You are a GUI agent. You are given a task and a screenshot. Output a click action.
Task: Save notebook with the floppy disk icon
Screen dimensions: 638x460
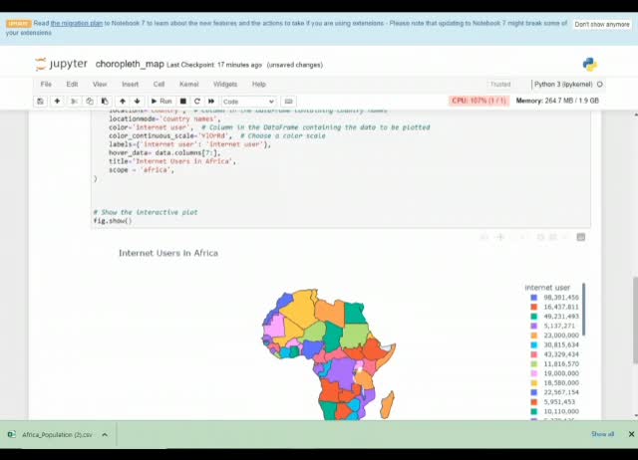pyautogui.click(x=40, y=102)
